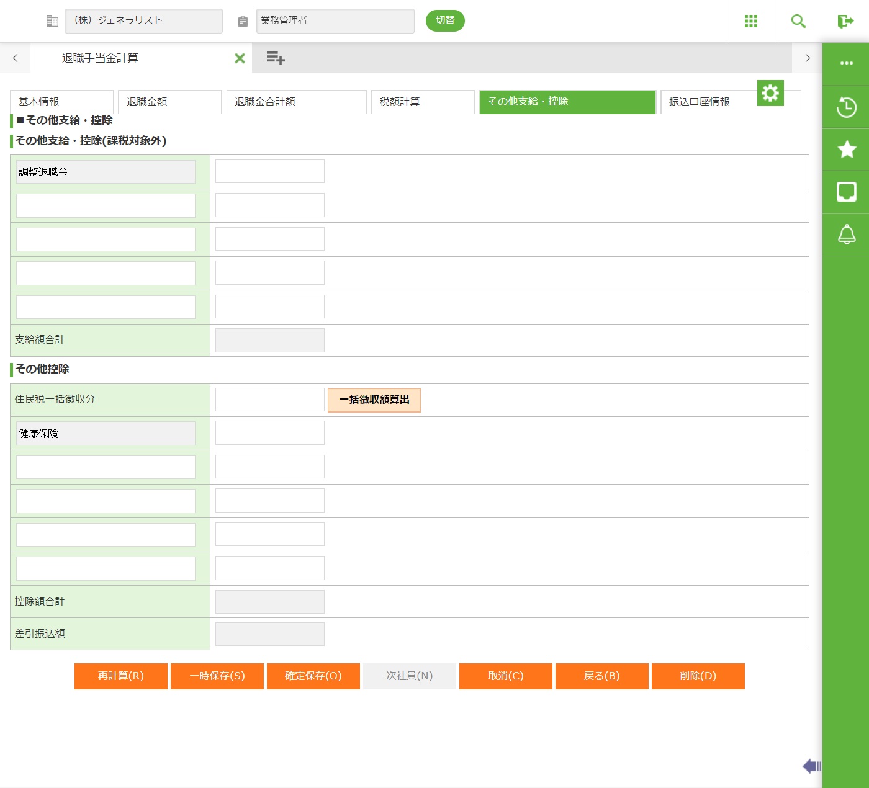869x788 pixels.
Task: Click the 切替 button
Action: [x=445, y=20]
